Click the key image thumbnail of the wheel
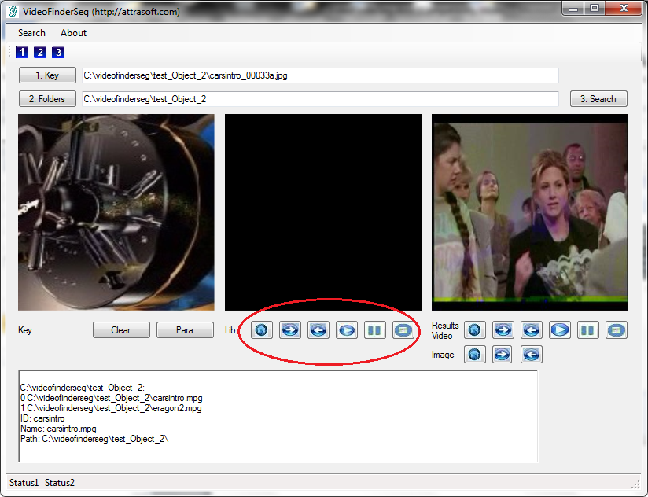Screen dimensions: 648x497 (116, 212)
